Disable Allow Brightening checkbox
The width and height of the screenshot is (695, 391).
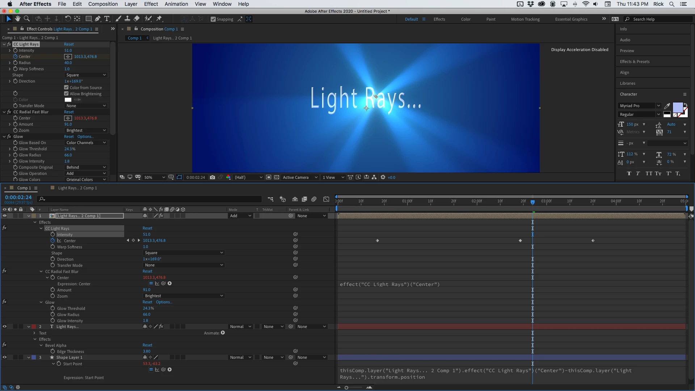click(66, 94)
